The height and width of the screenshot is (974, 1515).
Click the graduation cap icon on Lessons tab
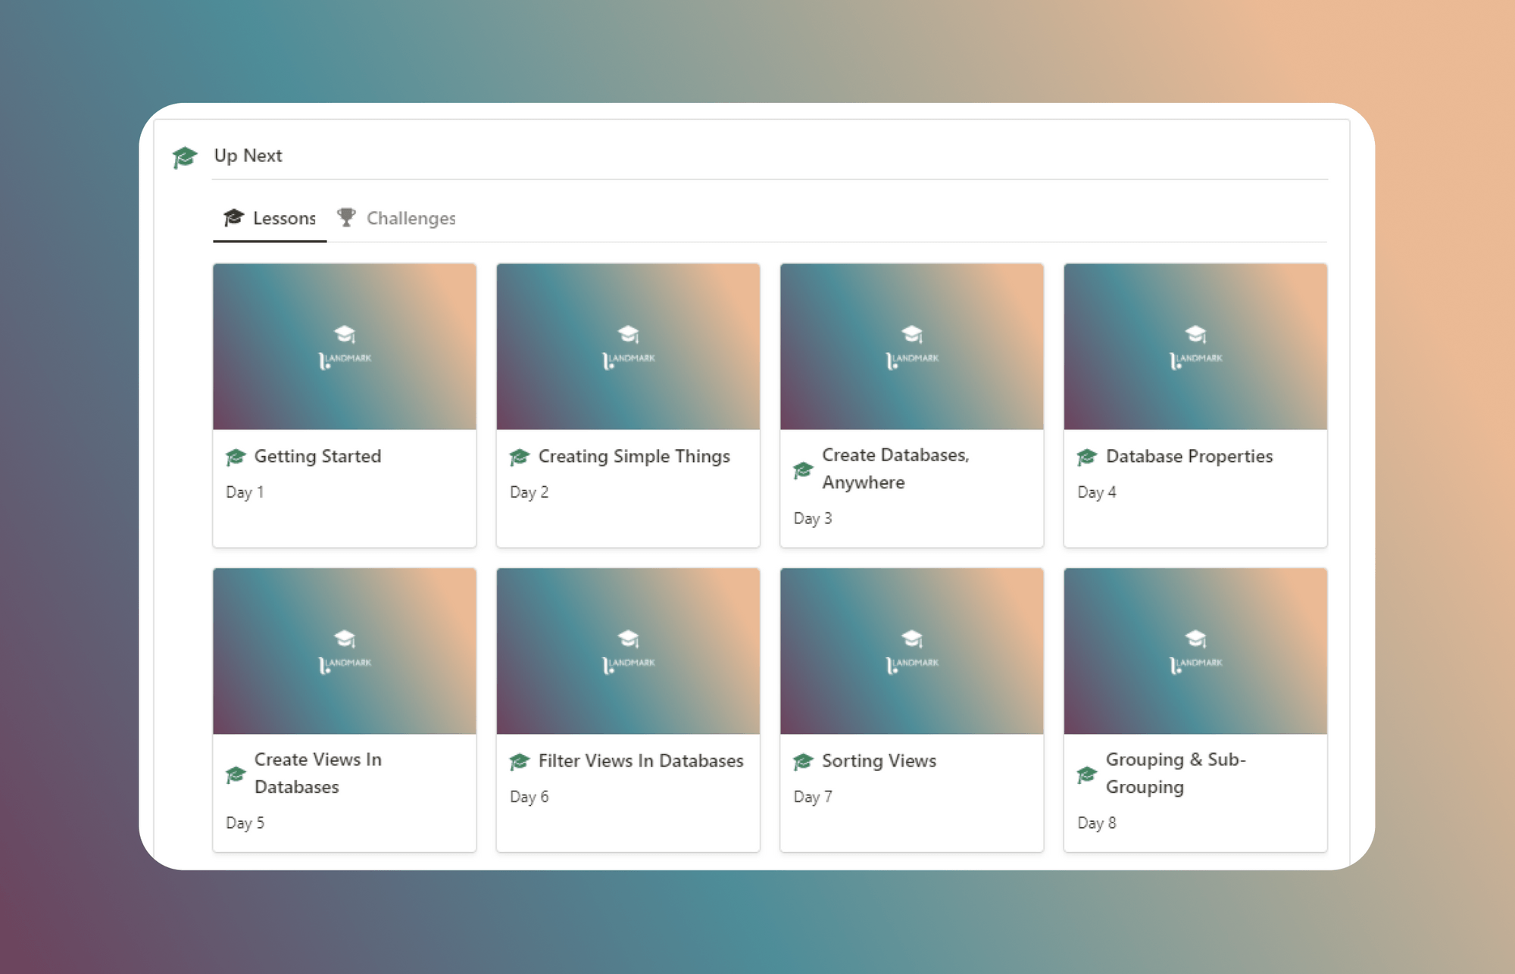[235, 217]
